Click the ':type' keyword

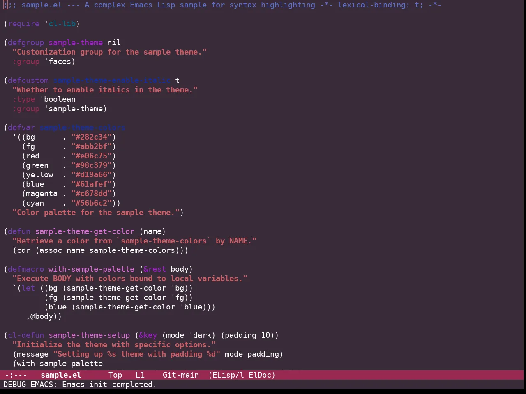(x=24, y=99)
